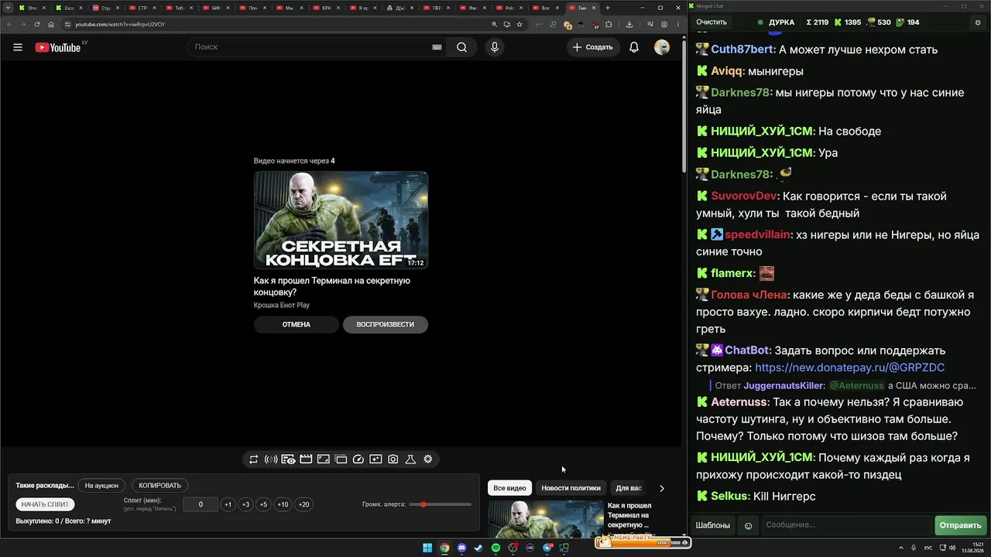Click the browser address bar URL

click(120, 24)
